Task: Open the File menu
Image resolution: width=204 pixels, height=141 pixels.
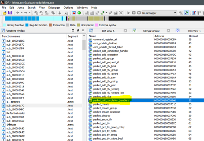Action: pyautogui.click(x=4, y=8)
